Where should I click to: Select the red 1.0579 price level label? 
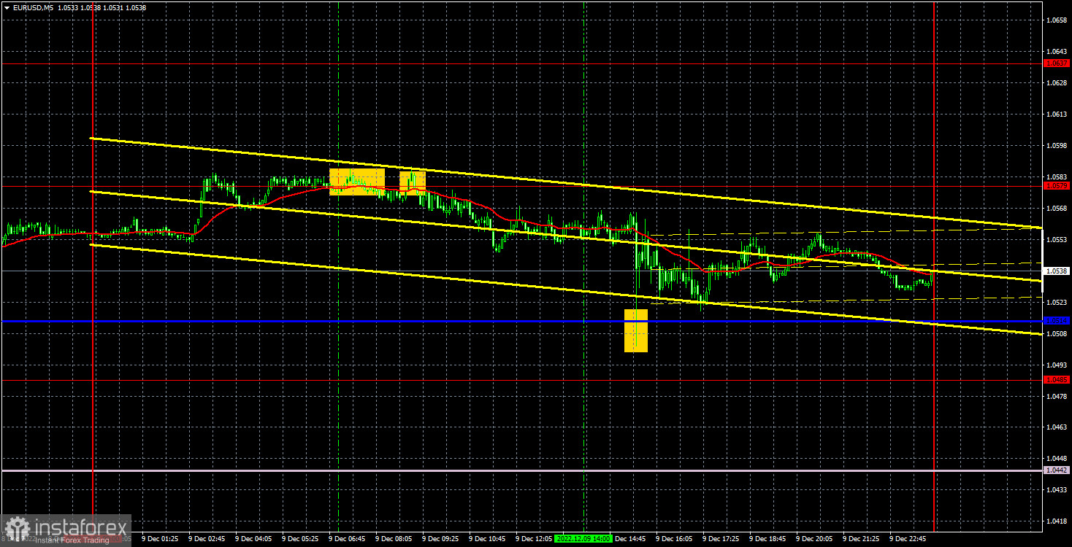click(1057, 186)
